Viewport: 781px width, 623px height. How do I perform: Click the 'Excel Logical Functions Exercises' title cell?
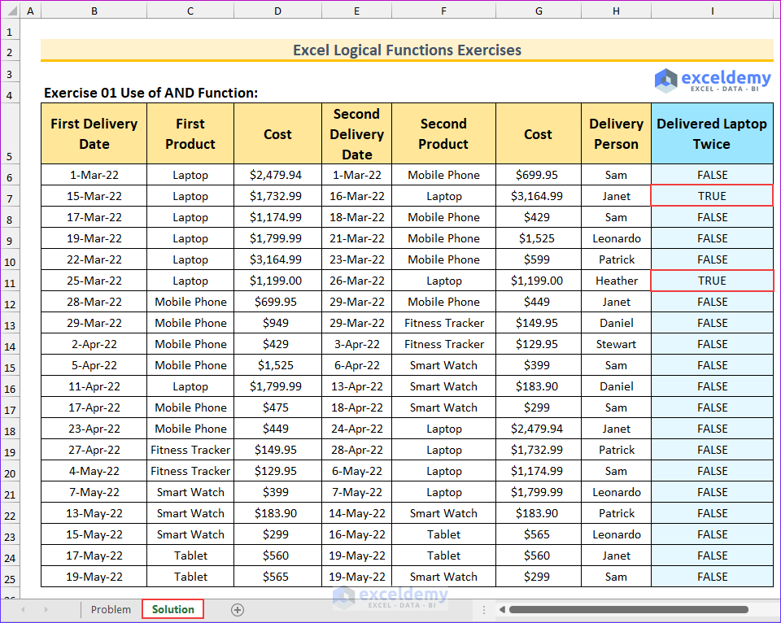pyautogui.click(x=407, y=50)
